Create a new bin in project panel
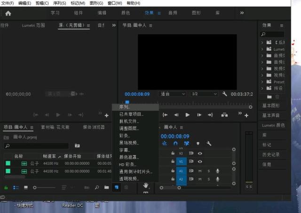This screenshot has width=301, height=213. (x=107, y=187)
